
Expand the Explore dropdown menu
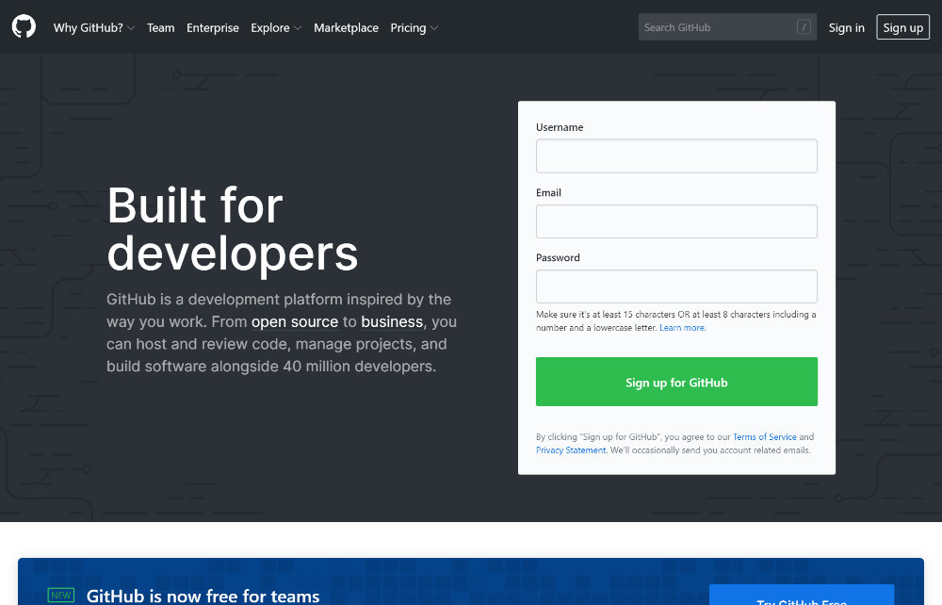tap(276, 27)
